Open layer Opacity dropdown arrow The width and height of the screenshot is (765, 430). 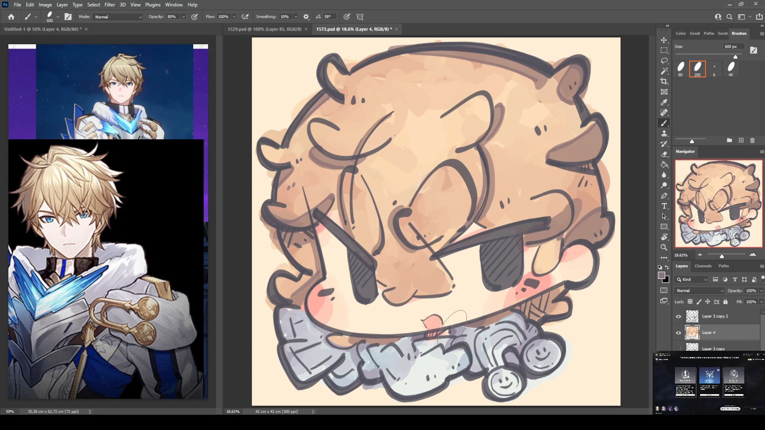pos(761,291)
